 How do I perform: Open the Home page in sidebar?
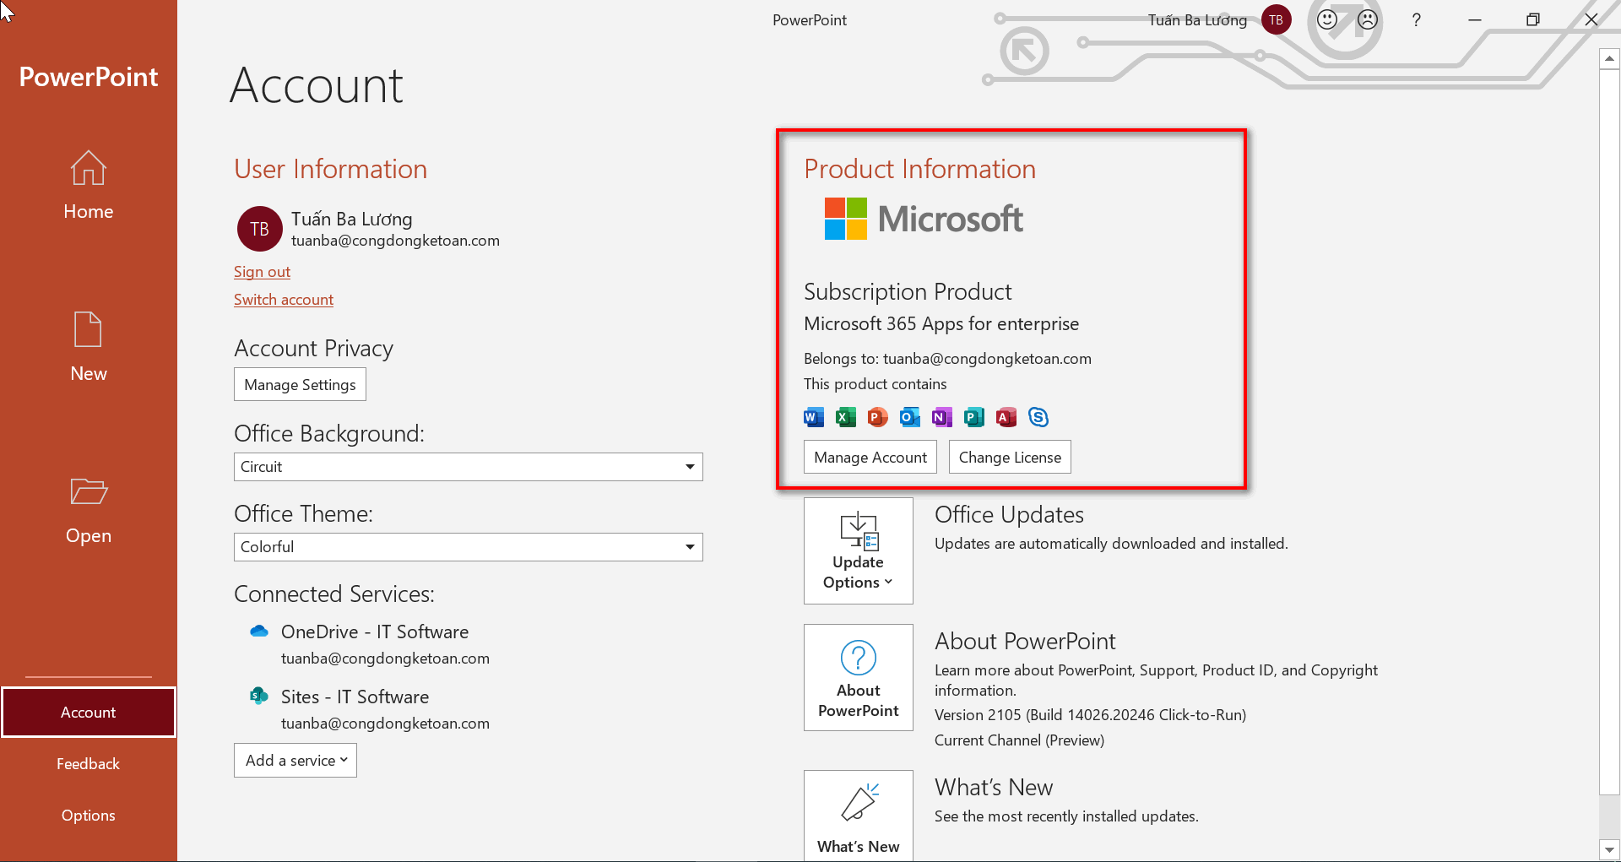click(x=88, y=186)
